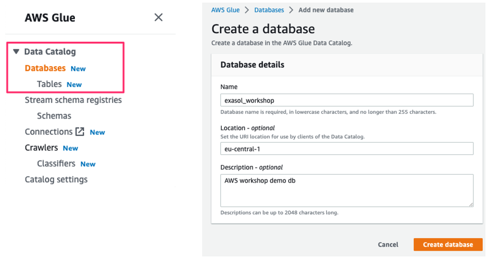Collapse the Data Catalog section triangle
Screen dimensions: 487x258
point(16,51)
